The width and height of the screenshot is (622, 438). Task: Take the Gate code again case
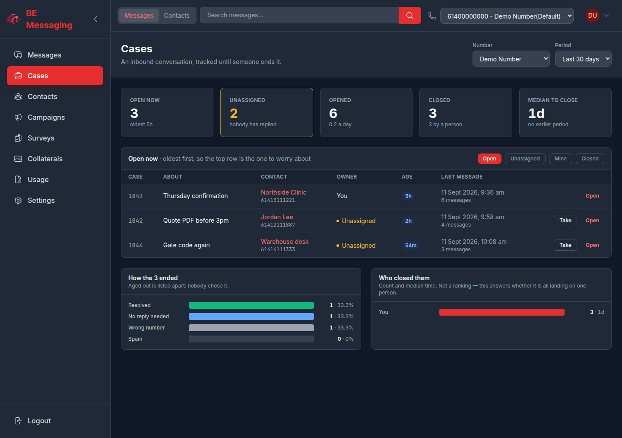click(x=565, y=245)
